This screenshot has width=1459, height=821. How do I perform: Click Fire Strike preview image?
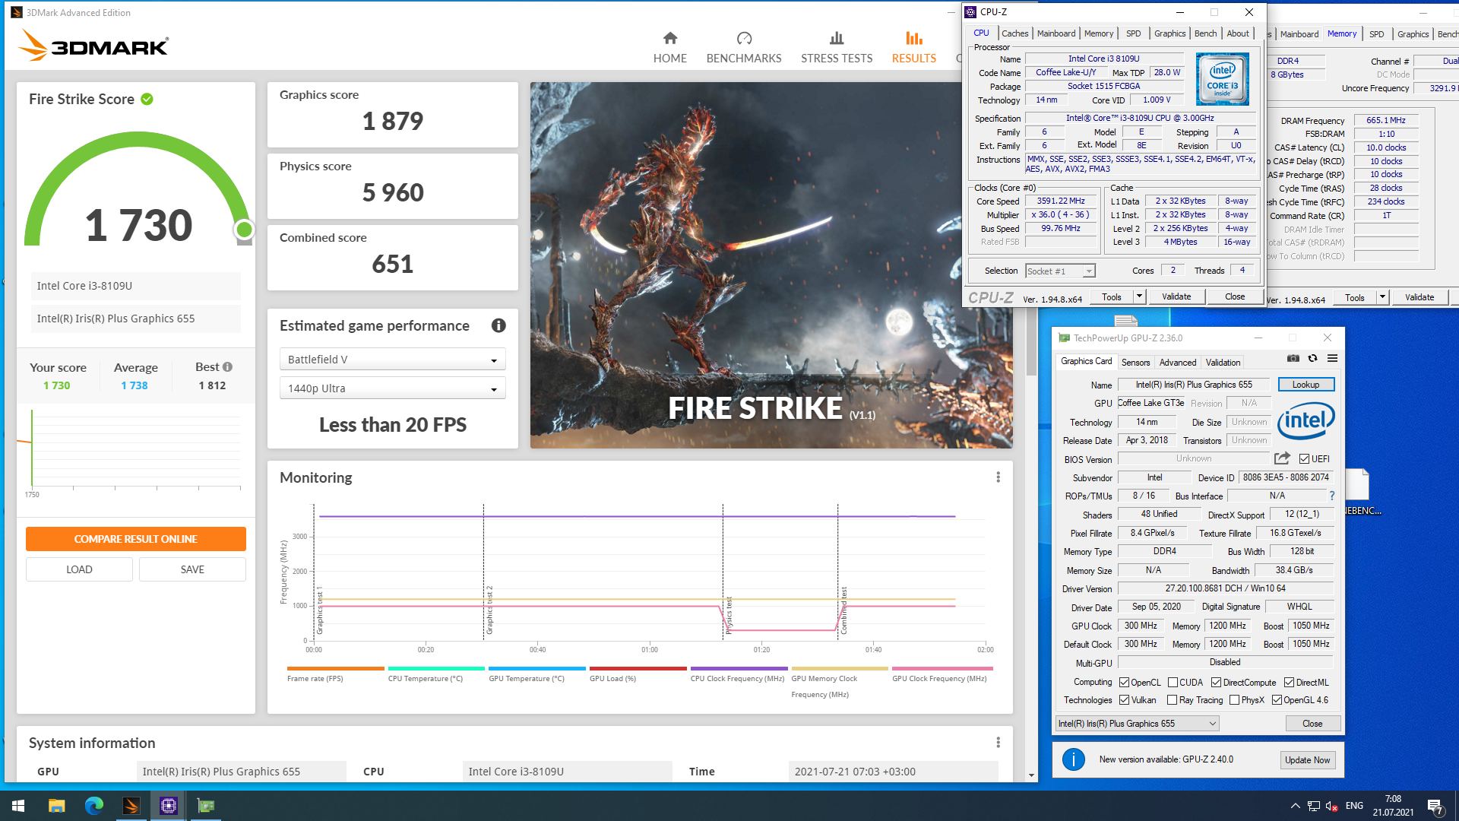[x=771, y=265]
